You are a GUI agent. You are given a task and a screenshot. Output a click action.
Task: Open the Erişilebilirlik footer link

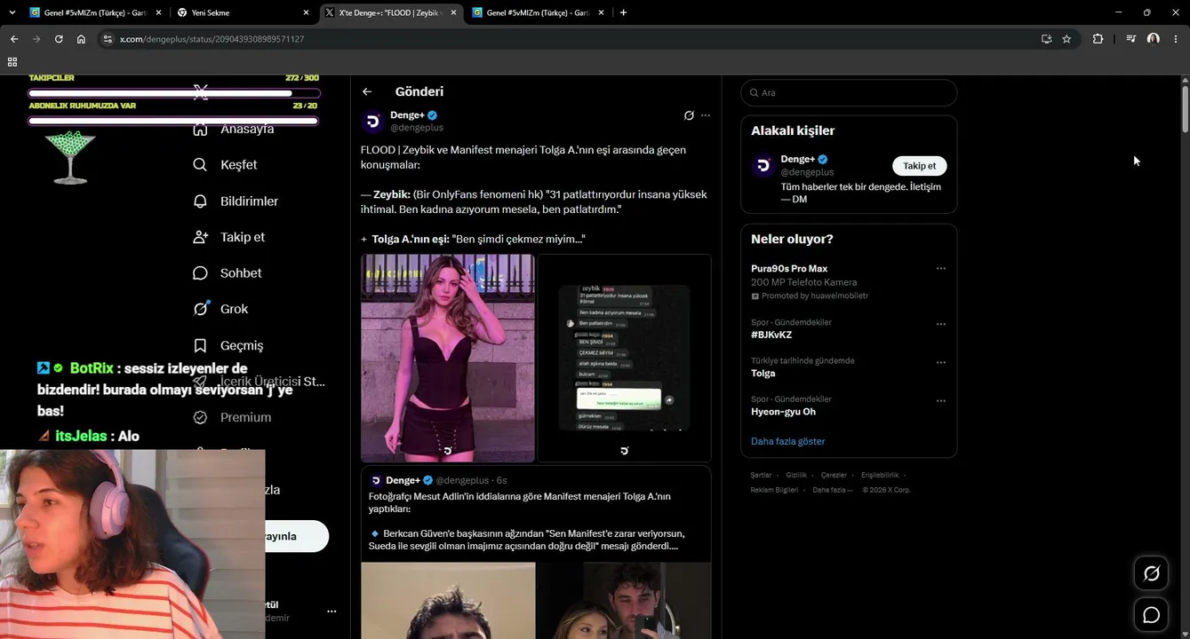tap(880, 476)
